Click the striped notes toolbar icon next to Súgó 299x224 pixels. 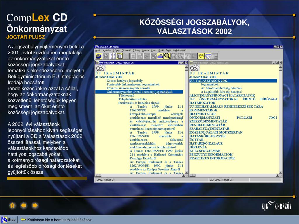[x=208, y=56]
